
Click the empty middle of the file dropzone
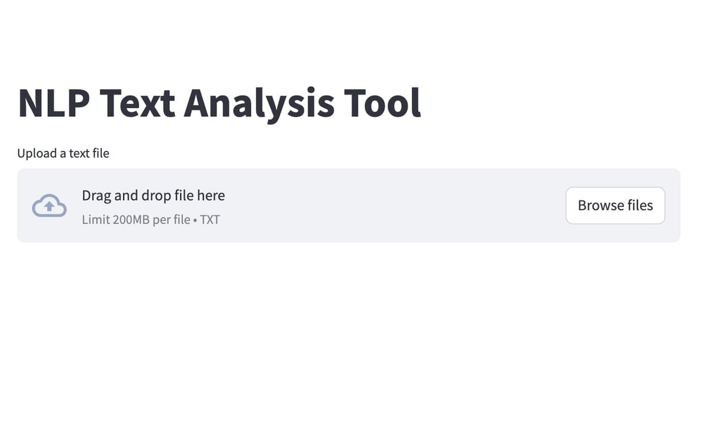388,206
